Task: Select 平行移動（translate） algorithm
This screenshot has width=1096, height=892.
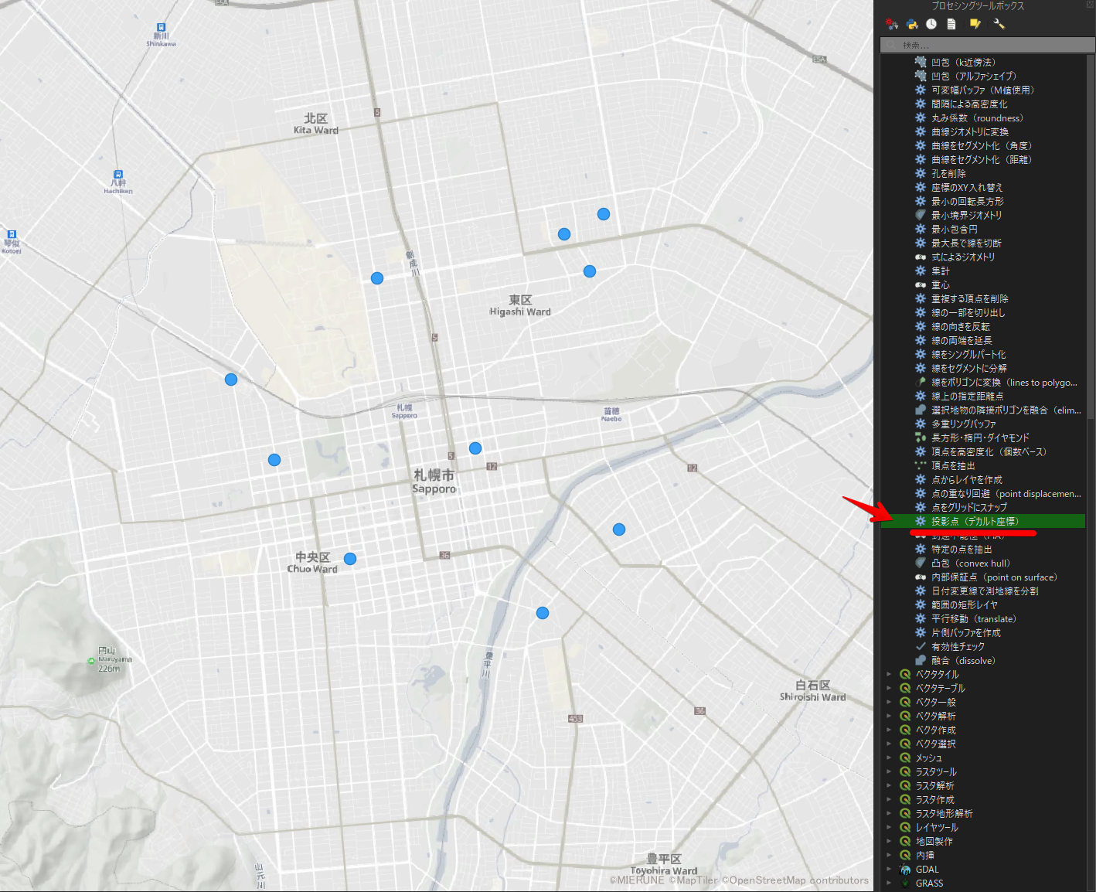Action: (974, 618)
